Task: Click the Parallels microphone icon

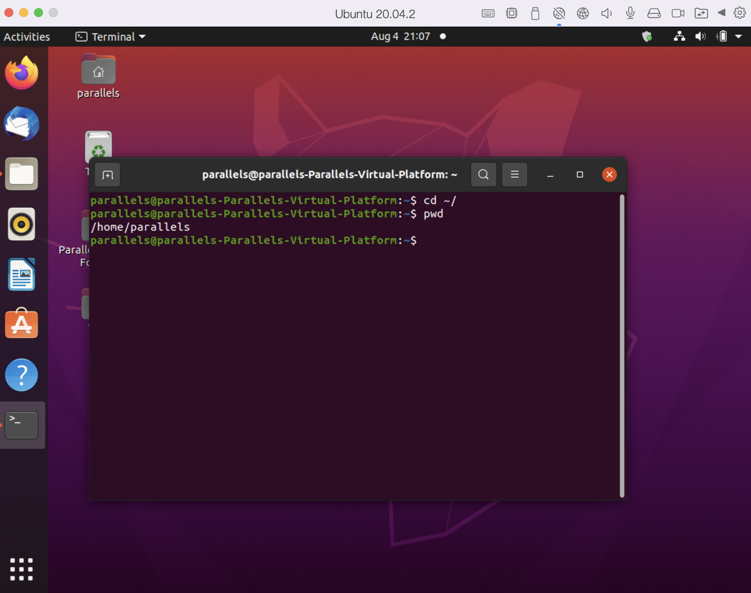Action: [630, 13]
